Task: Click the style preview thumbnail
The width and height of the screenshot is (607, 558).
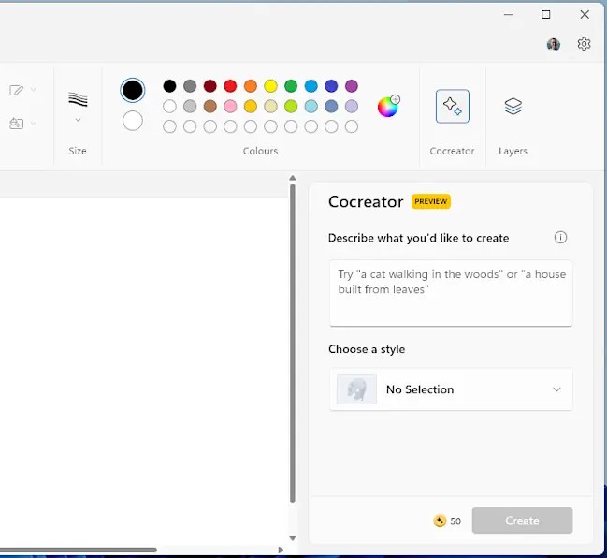Action: [356, 389]
